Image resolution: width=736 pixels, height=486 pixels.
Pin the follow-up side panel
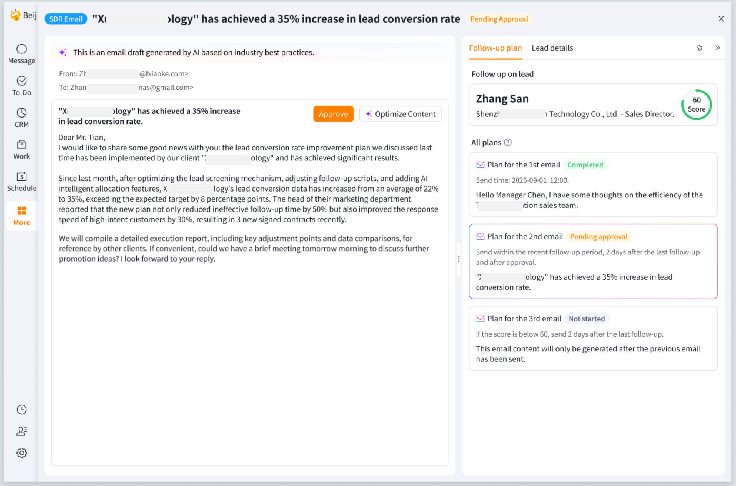[x=700, y=48]
